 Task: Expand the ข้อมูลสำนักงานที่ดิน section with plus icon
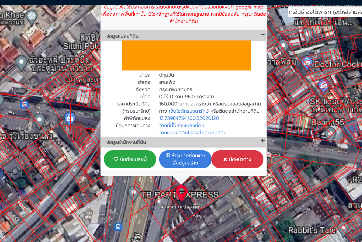(262, 141)
